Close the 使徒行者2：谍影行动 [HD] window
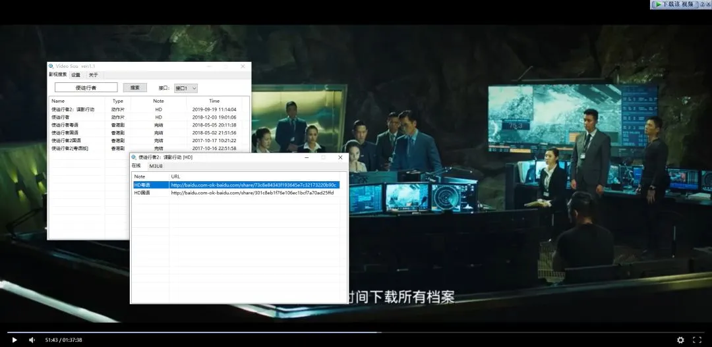712x347 pixels. pos(340,157)
